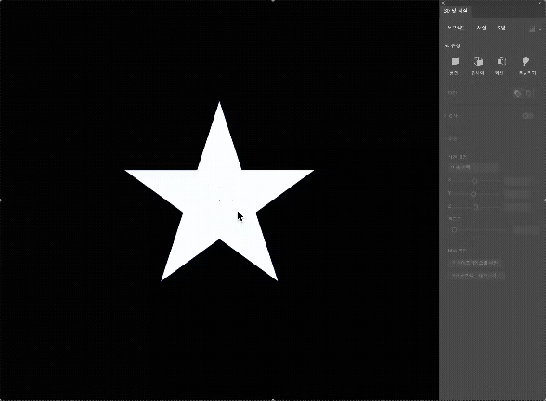Turn off the cap icon in depth row
This screenshot has width=546, height=401.
[x=528, y=93]
